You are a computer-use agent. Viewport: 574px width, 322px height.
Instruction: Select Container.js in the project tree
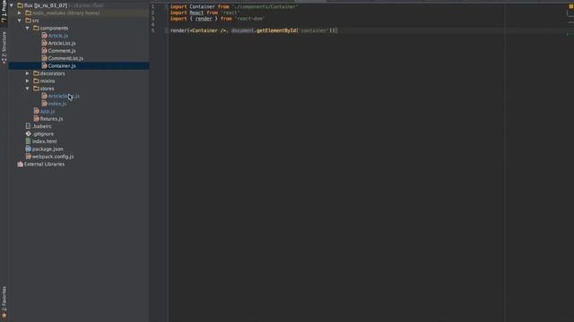62,65
